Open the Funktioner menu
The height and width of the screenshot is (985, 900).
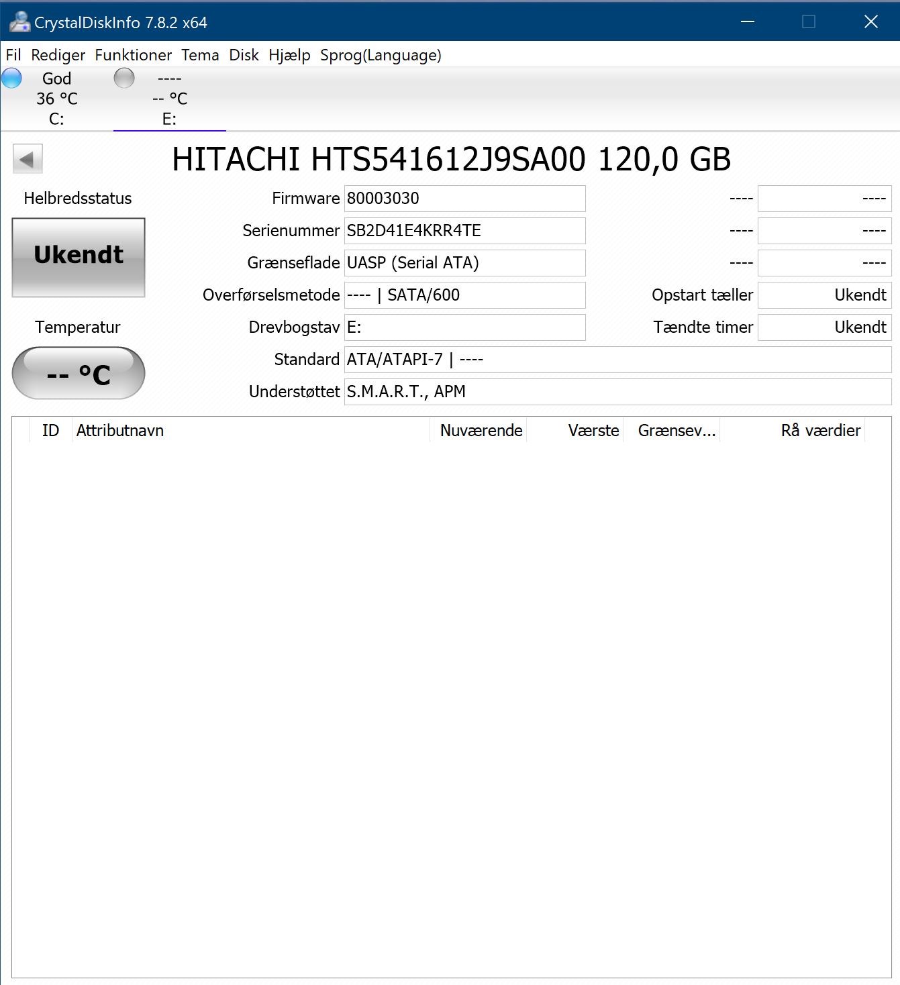tap(133, 55)
